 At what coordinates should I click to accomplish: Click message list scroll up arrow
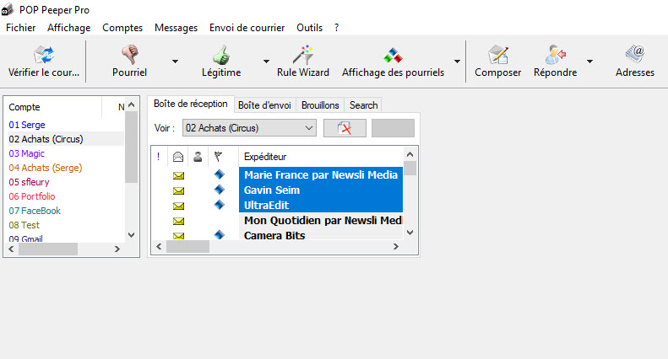[x=410, y=154]
